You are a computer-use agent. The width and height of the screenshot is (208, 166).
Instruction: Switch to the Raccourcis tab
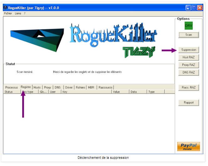(106, 87)
